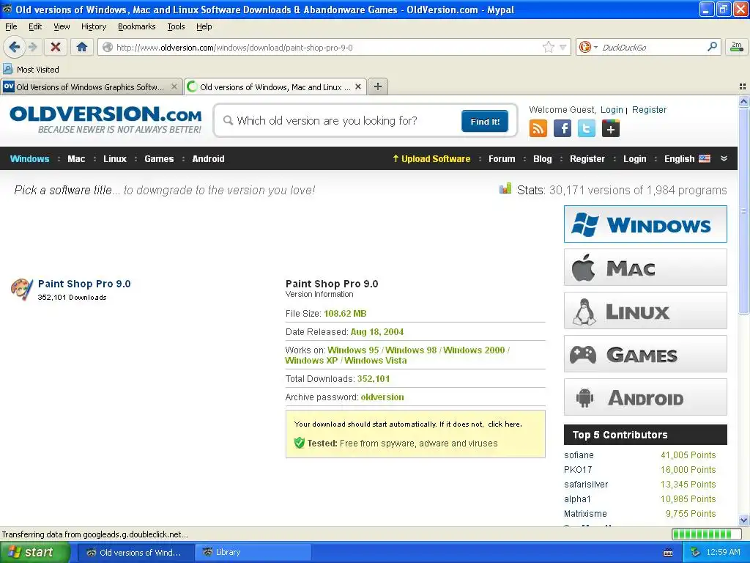Screen dimensions: 750x563
Task: Click the page scrollbar down arrow
Action: click(743, 520)
